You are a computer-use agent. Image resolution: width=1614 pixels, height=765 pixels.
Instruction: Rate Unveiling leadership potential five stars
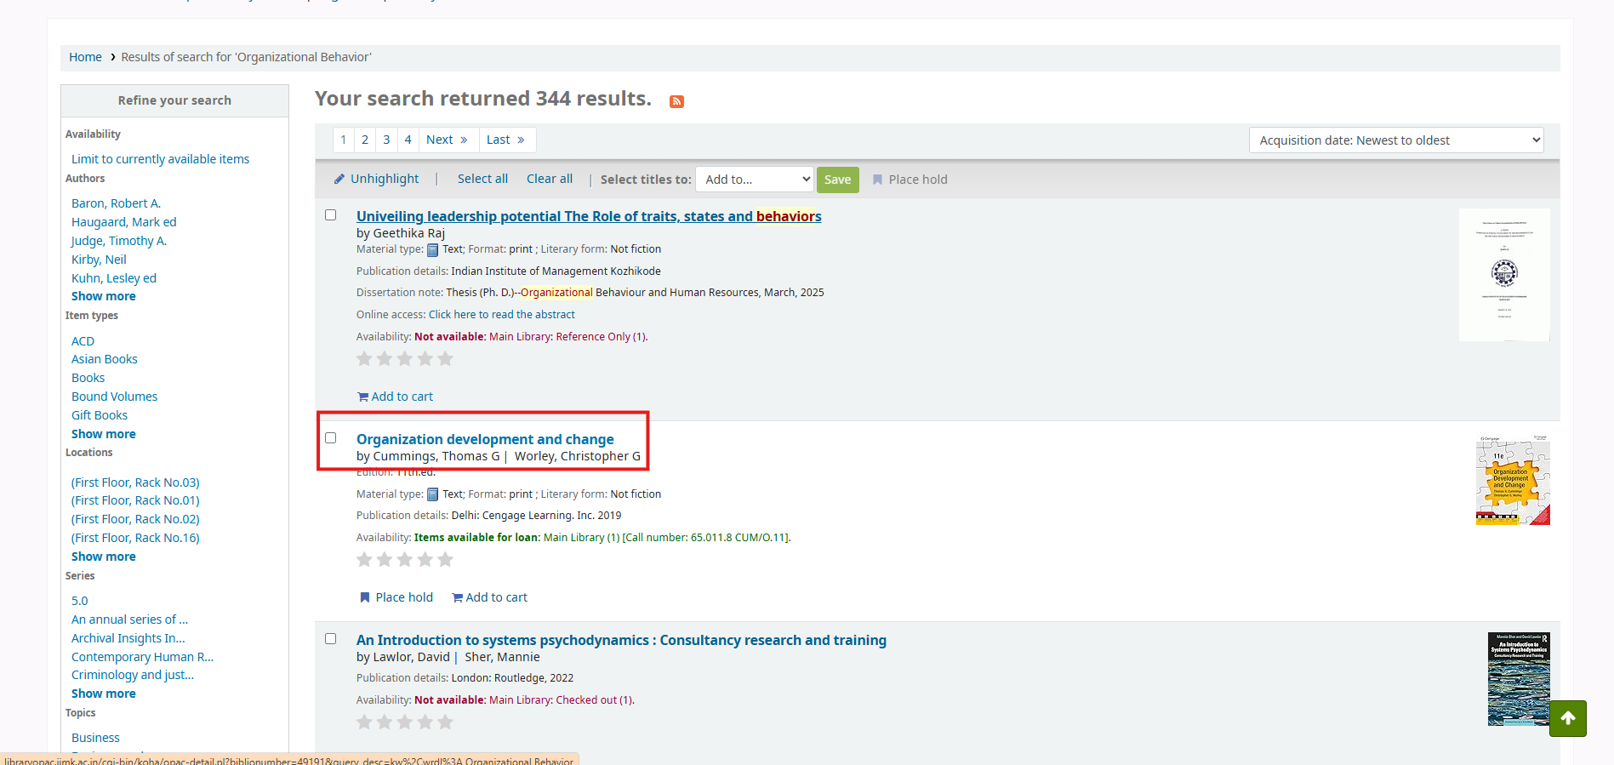(x=445, y=359)
